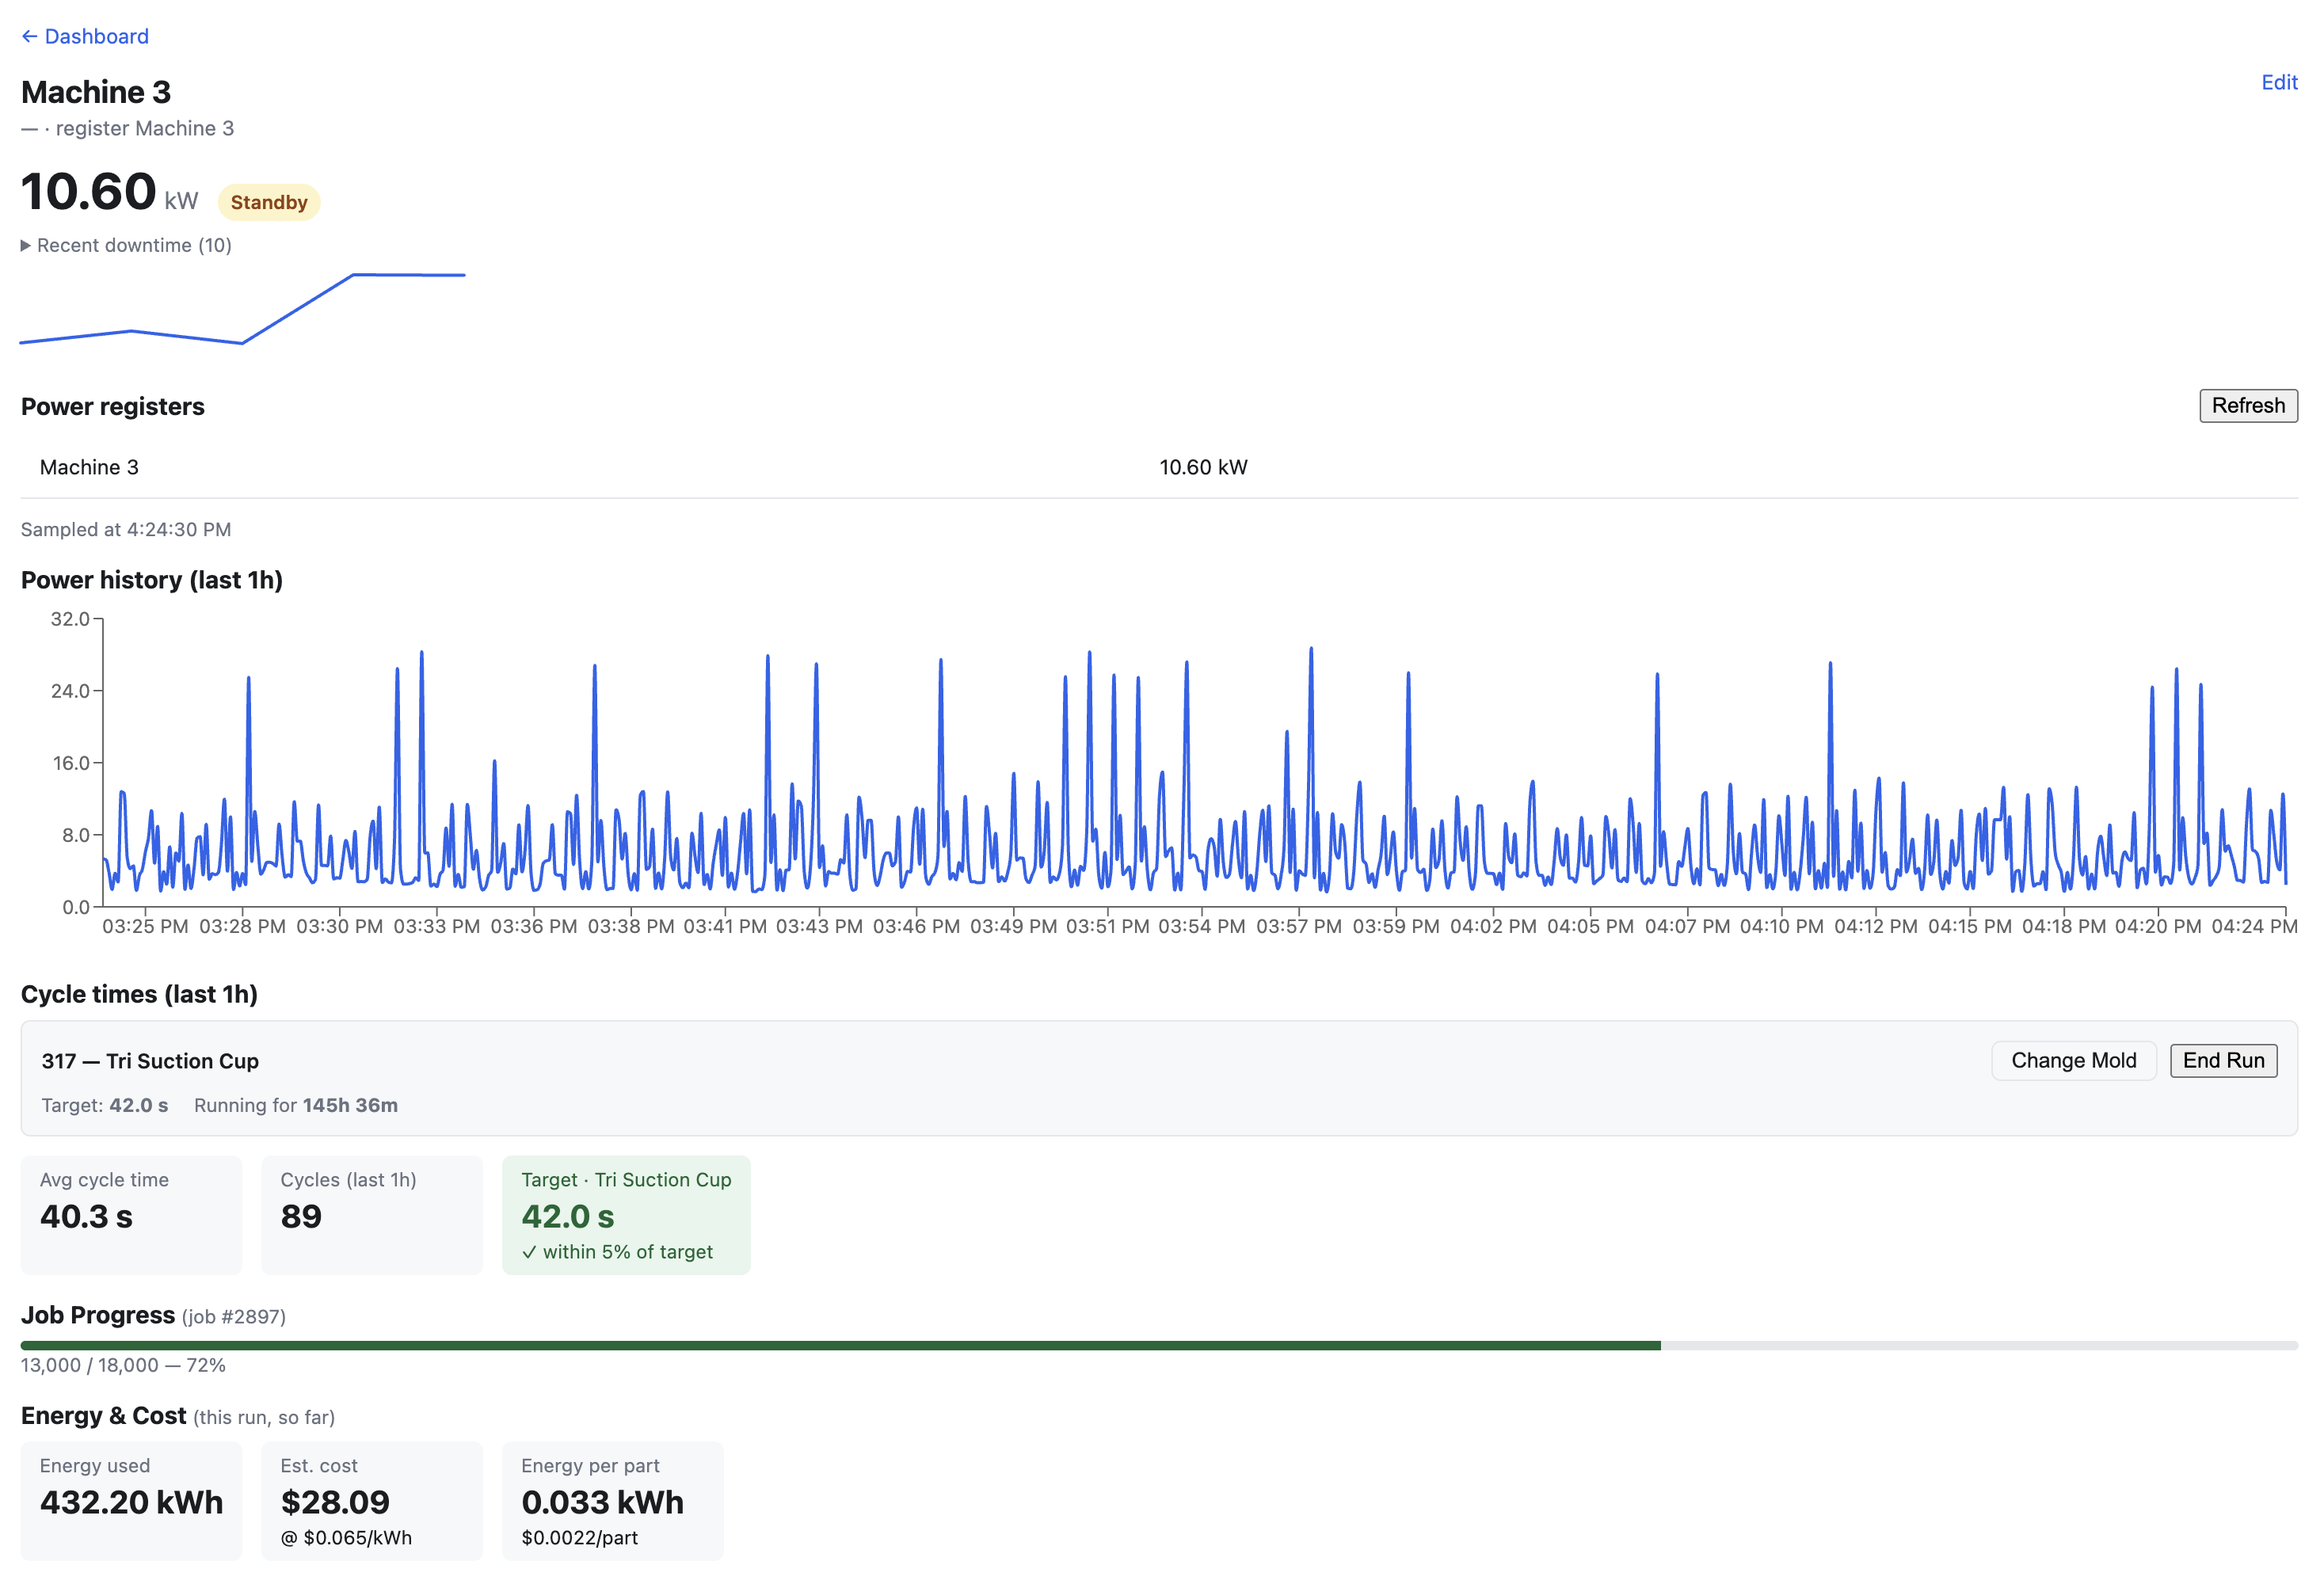Click the Energy per part 0.033 kWh card
Viewport: 2324px width, 1584px height.
pos(612,1500)
